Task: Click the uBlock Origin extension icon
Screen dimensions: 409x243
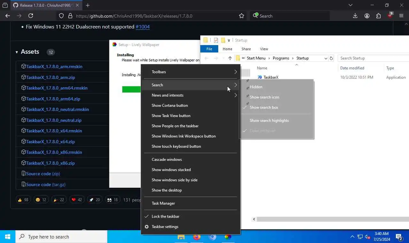Action: [x=390, y=15]
